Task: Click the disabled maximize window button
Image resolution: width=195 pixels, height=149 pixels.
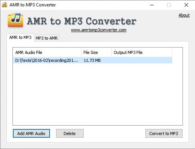Action: (x=169, y=5)
